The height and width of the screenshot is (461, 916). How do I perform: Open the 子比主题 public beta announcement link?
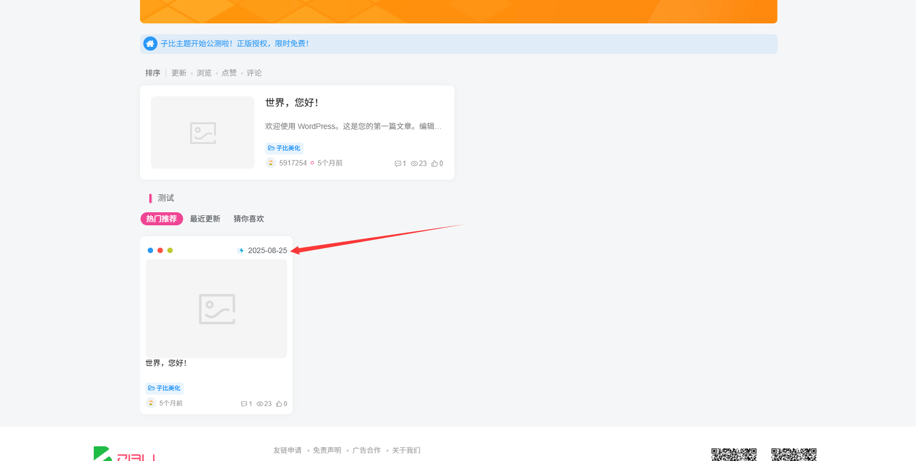click(234, 44)
